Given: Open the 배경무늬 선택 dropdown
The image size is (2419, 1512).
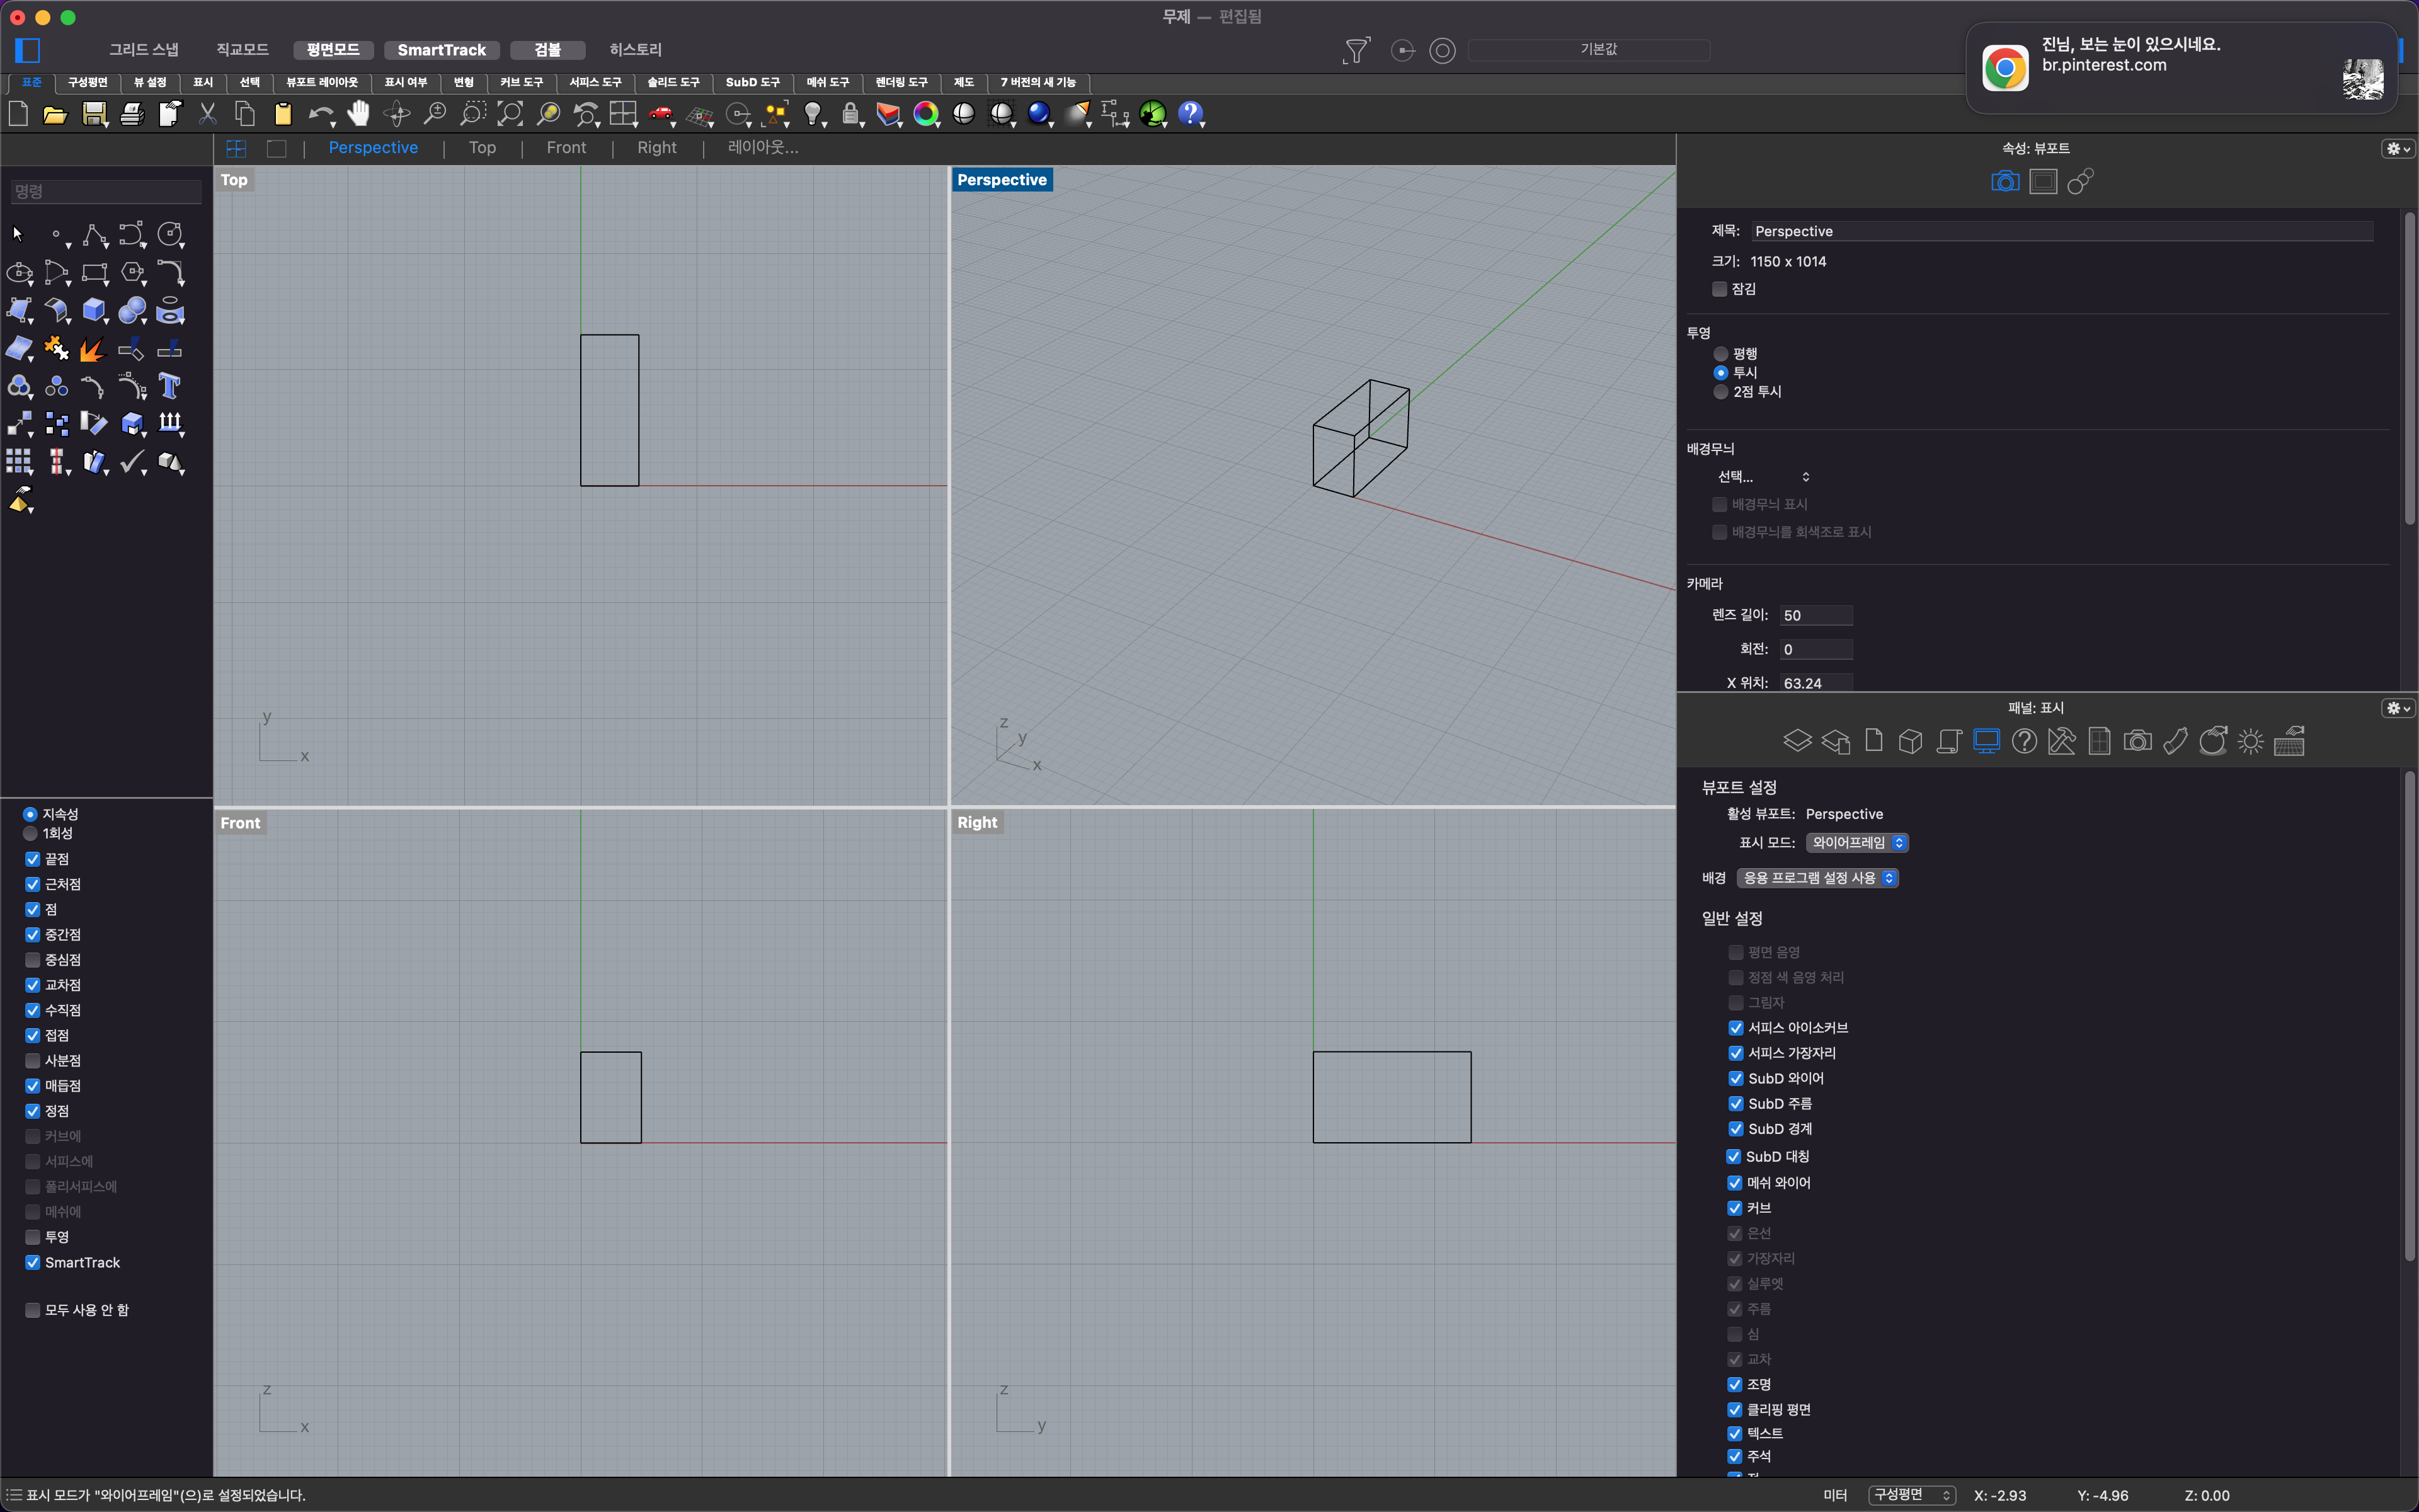Looking at the screenshot, I should [1763, 477].
